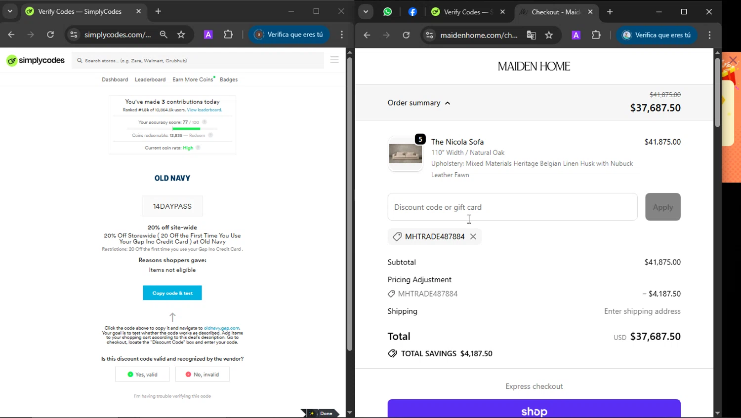Screen dimensions: 741x418
Task: Open Facebook pinned tab
Action: [412, 12]
